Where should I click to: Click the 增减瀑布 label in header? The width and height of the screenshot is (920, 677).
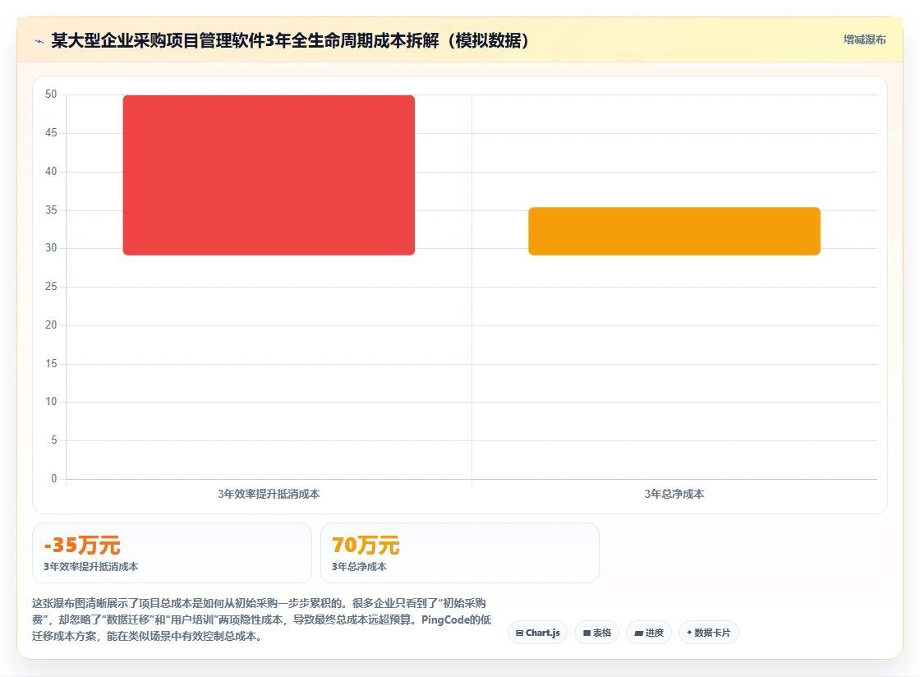tap(864, 40)
